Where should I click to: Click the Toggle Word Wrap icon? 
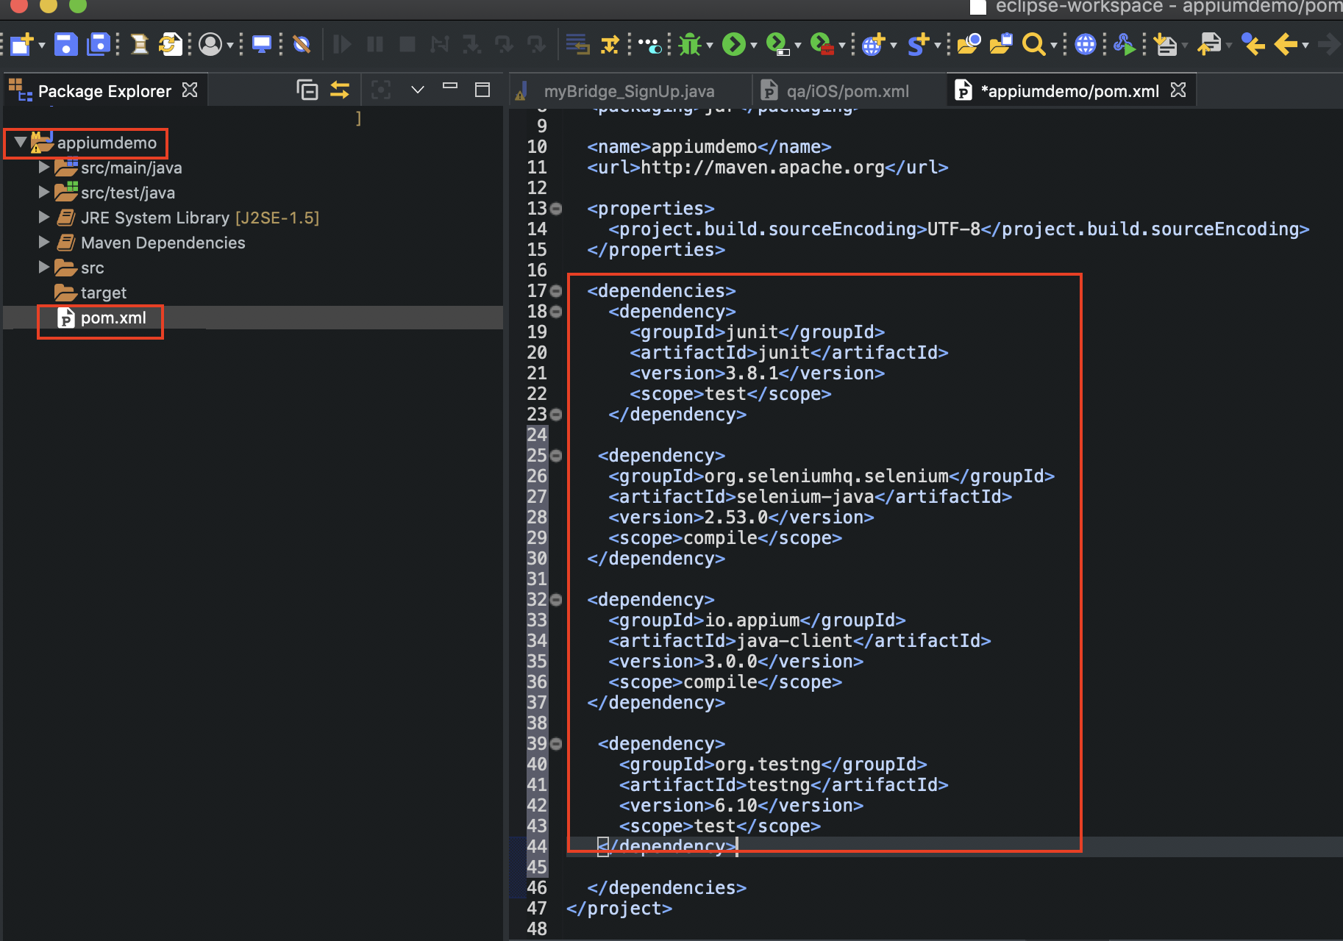(x=577, y=45)
